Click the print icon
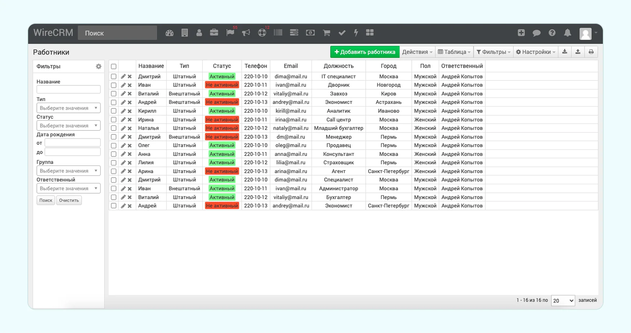The image size is (631, 333). click(591, 52)
